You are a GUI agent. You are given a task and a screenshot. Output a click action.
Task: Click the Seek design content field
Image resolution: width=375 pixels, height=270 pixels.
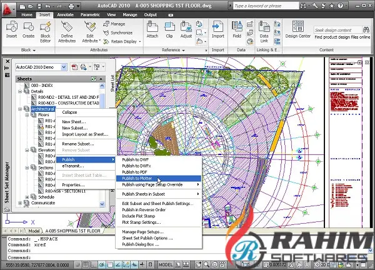[x=337, y=30]
